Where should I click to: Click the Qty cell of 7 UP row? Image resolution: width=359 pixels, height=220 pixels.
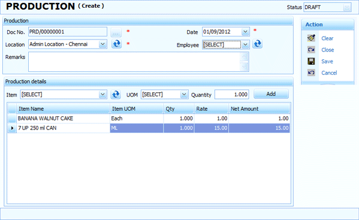(179, 128)
